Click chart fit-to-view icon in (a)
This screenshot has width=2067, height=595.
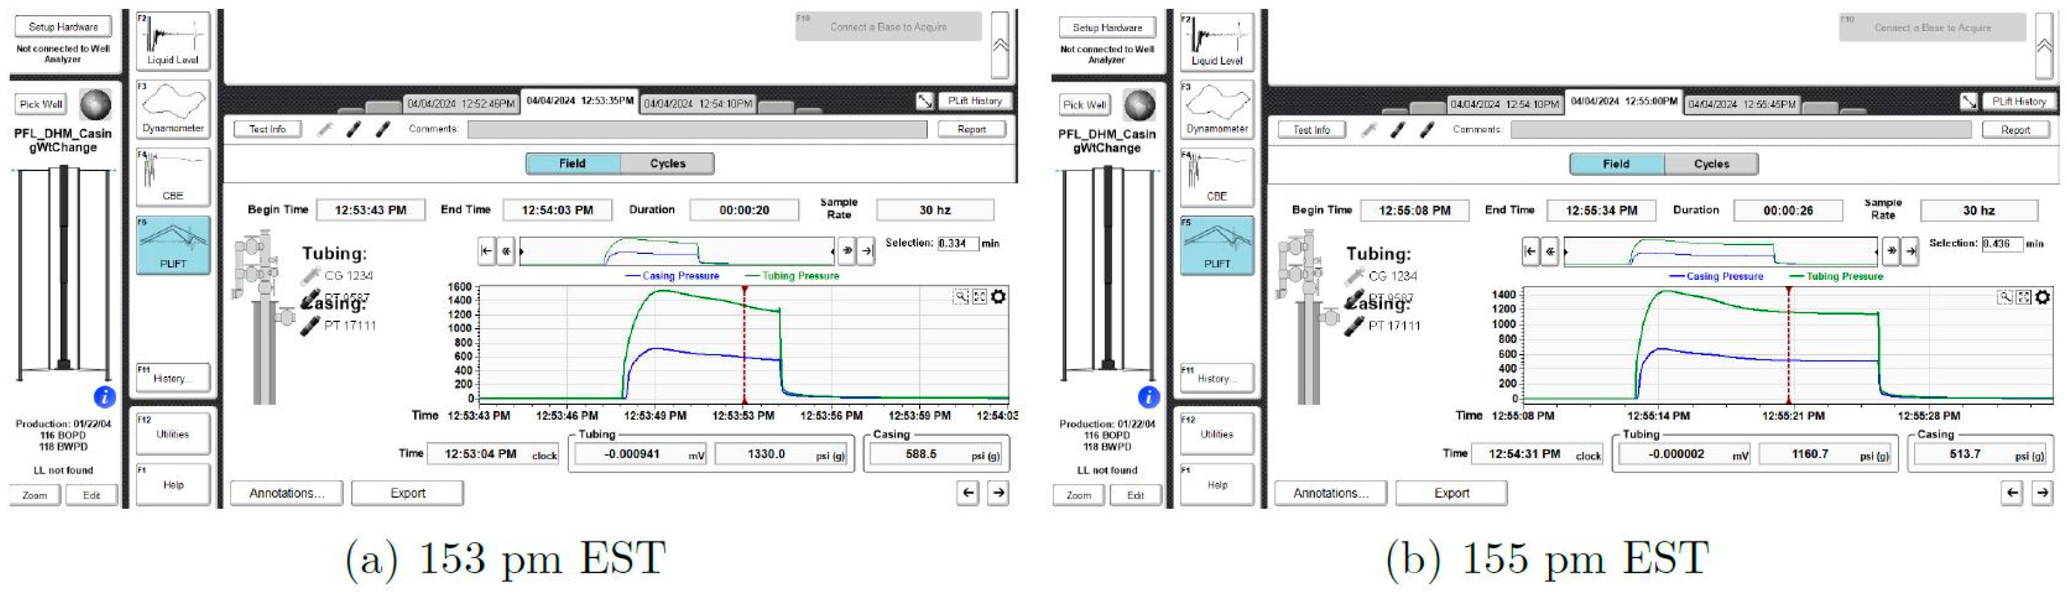tap(979, 297)
